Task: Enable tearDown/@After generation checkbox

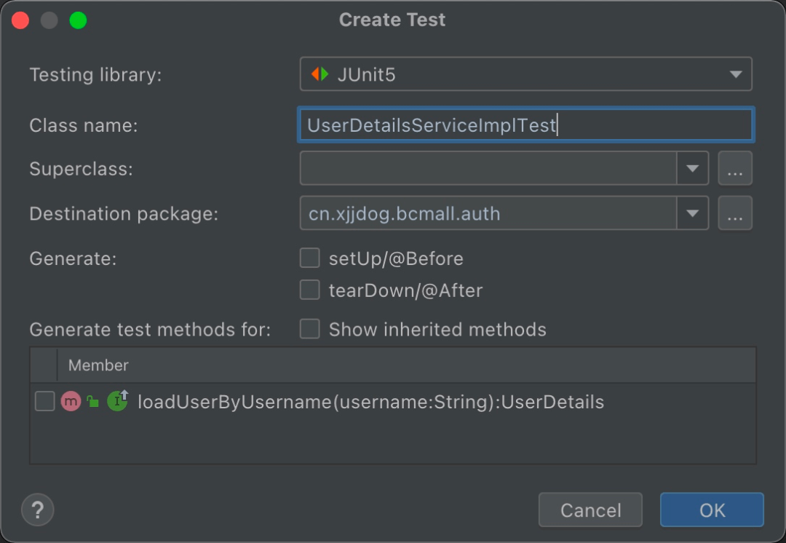Action: coord(310,290)
